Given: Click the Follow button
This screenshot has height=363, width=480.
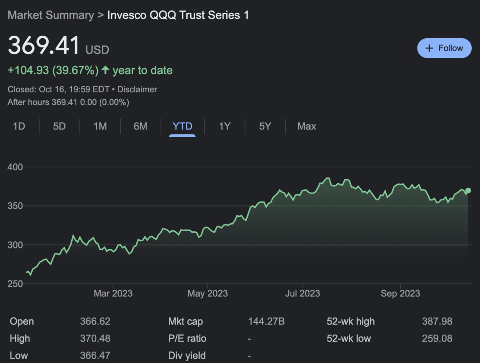Looking at the screenshot, I should pyautogui.click(x=444, y=48).
